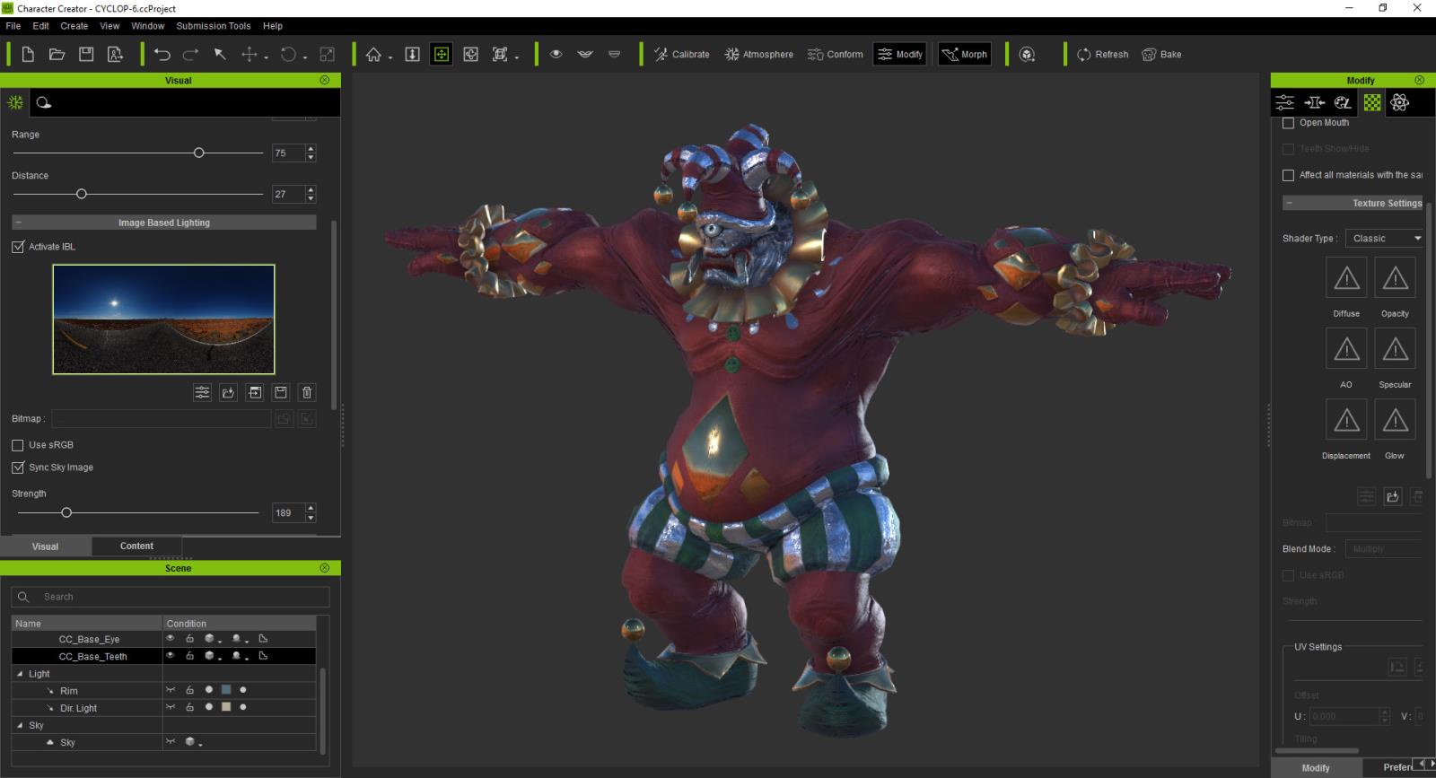Image resolution: width=1436 pixels, height=778 pixels.
Task: Click the Calibrate tool
Action: (x=681, y=55)
